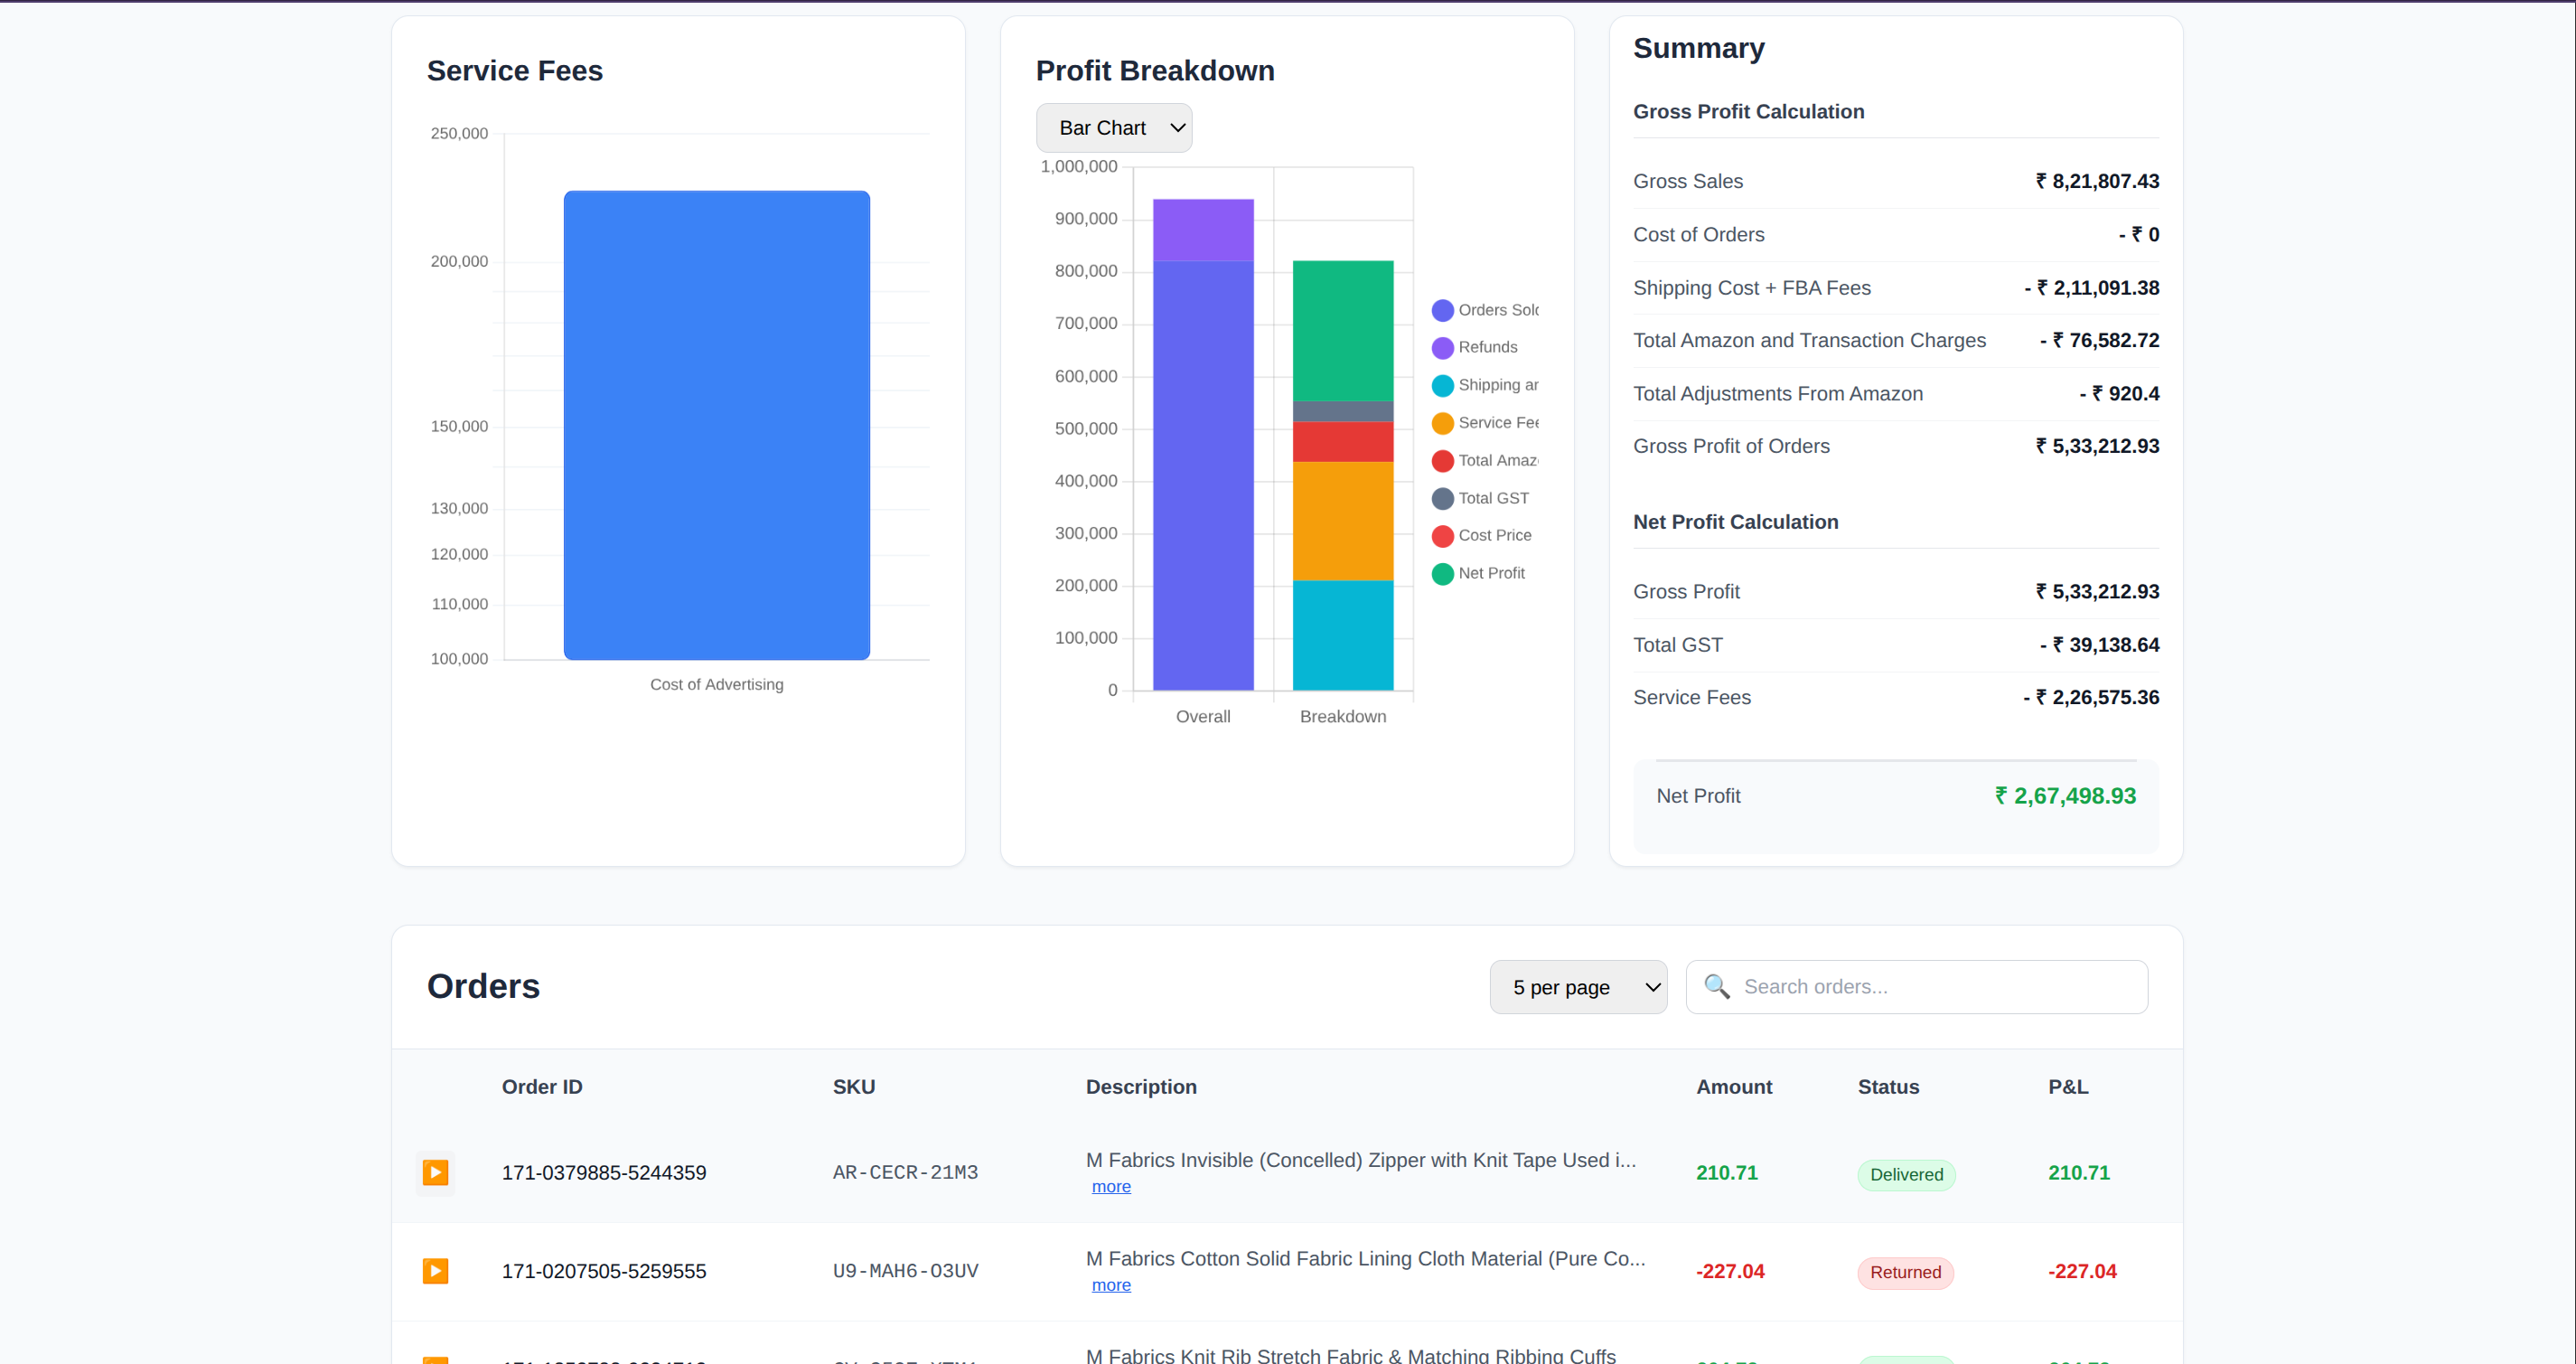The image size is (2576, 1364).
Task: Click the Search orders input field
Action: coord(1917,988)
